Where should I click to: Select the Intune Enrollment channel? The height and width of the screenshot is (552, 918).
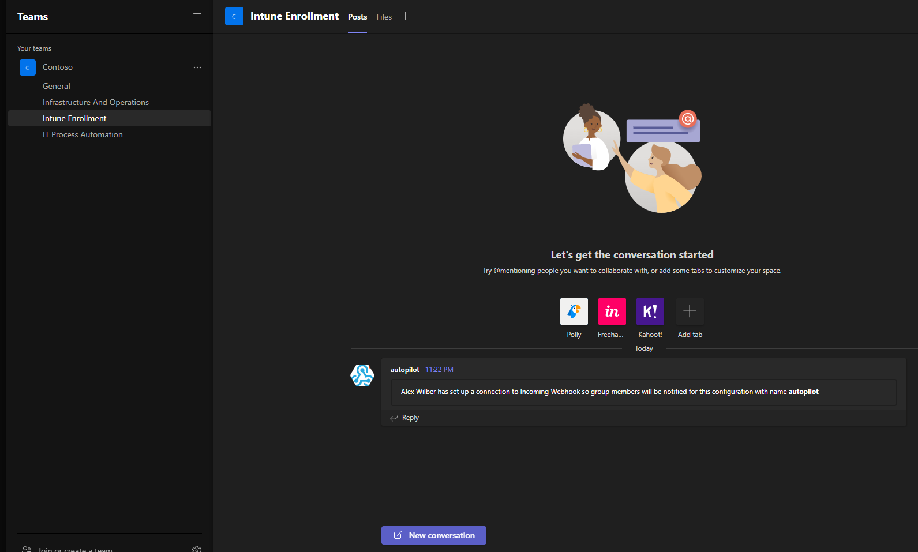pyautogui.click(x=74, y=118)
